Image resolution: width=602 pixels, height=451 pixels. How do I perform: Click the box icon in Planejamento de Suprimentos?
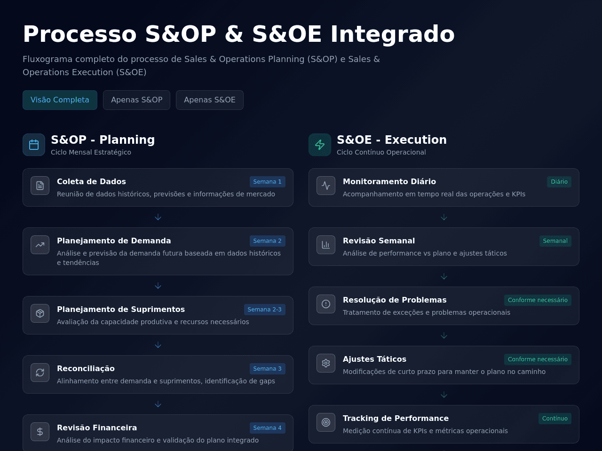point(40,313)
